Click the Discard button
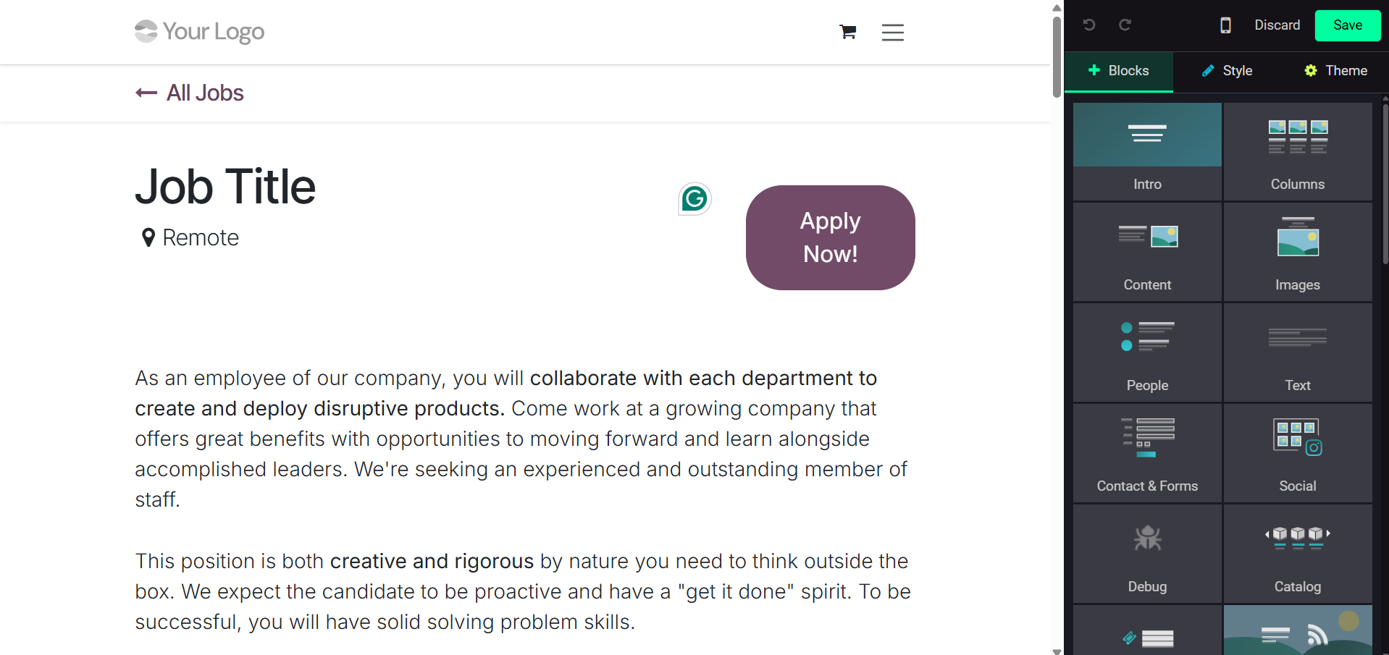 click(x=1277, y=25)
